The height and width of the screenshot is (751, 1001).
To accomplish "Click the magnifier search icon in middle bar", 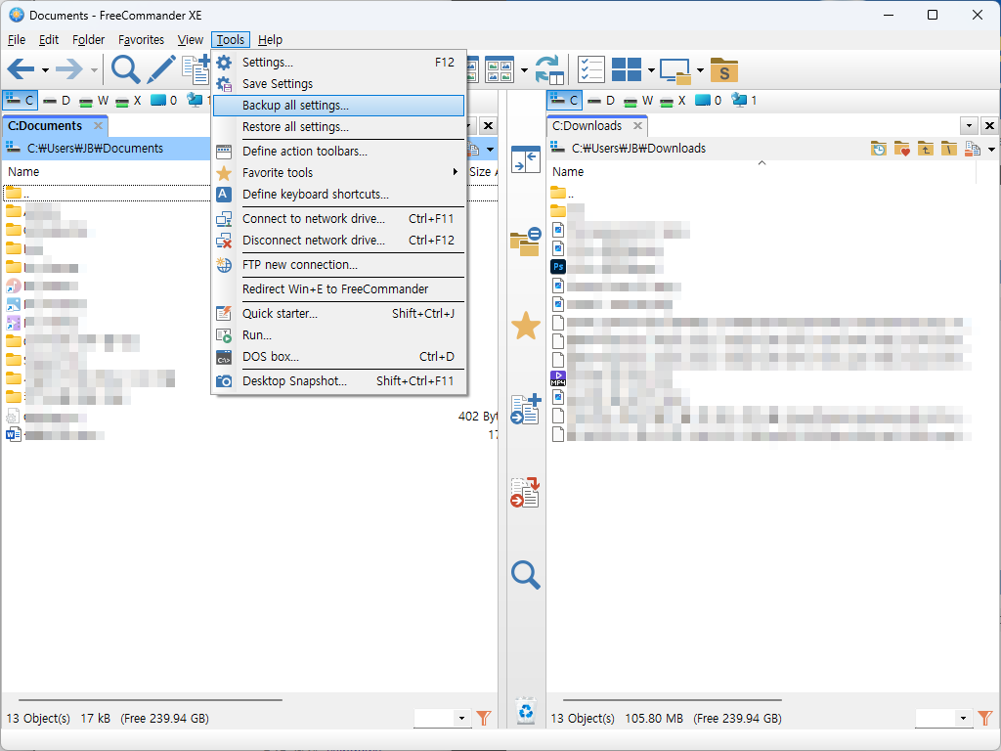I will (525, 575).
